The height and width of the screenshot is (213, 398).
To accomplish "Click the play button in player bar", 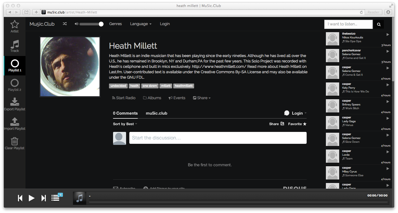I will 31,198.
